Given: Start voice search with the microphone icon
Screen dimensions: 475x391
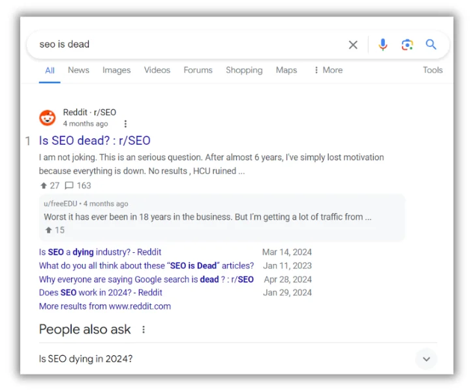Looking at the screenshot, I should [383, 44].
